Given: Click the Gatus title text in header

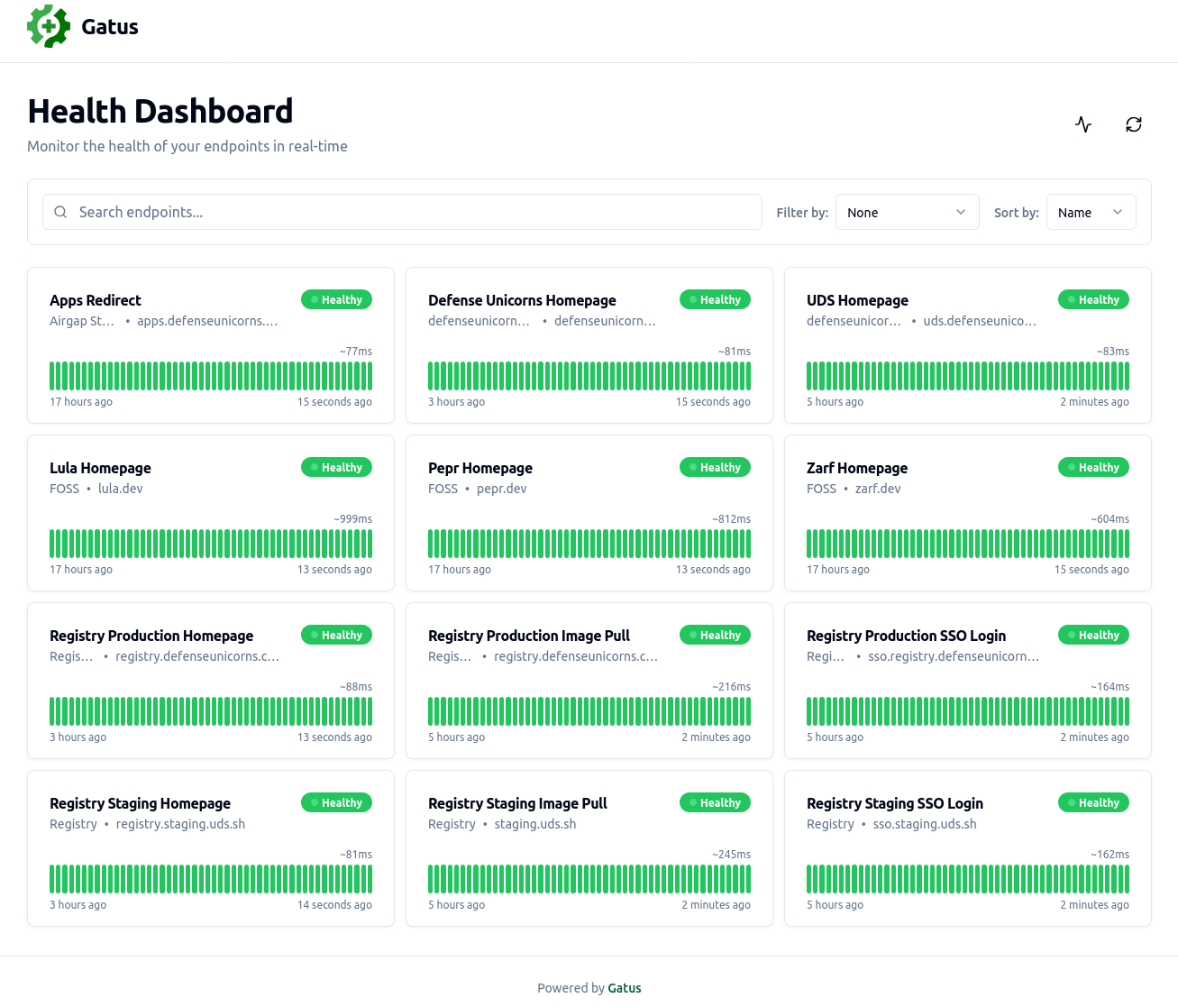Looking at the screenshot, I should (x=110, y=27).
